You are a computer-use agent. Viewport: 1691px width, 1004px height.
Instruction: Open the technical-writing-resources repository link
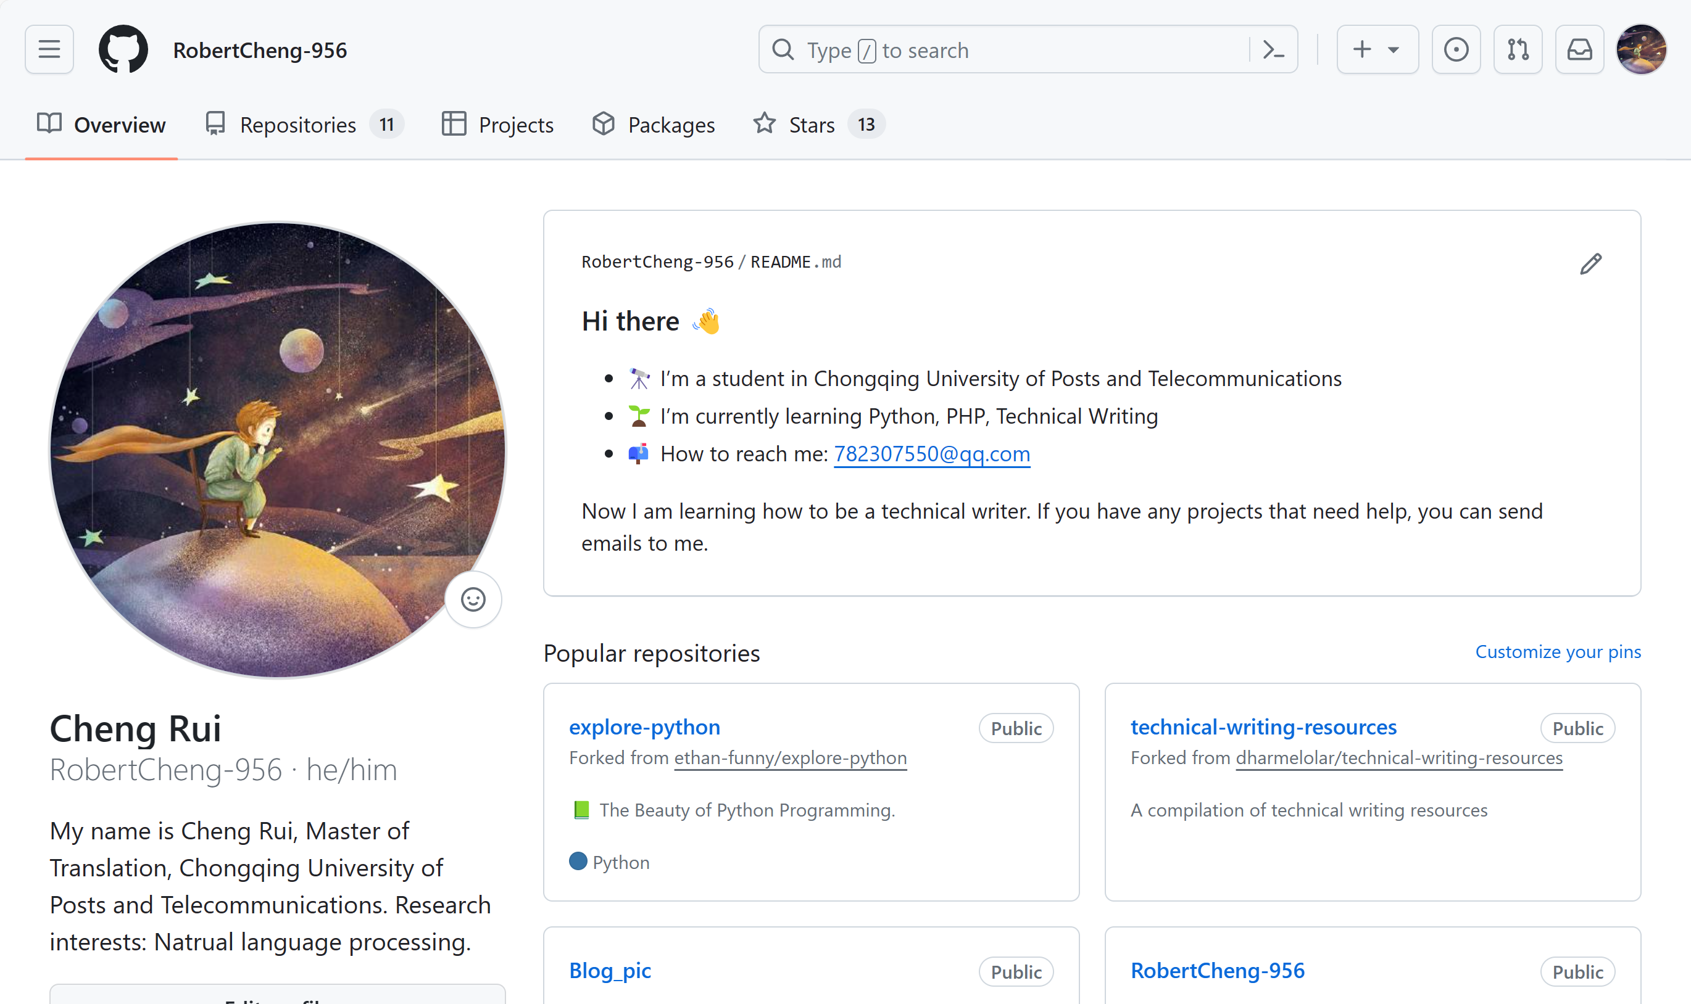[x=1263, y=726]
